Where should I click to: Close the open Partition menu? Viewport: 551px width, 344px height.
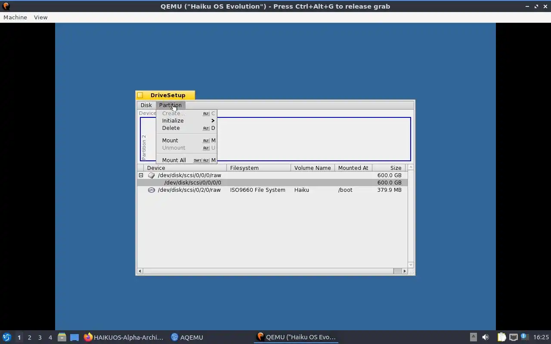click(170, 105)
